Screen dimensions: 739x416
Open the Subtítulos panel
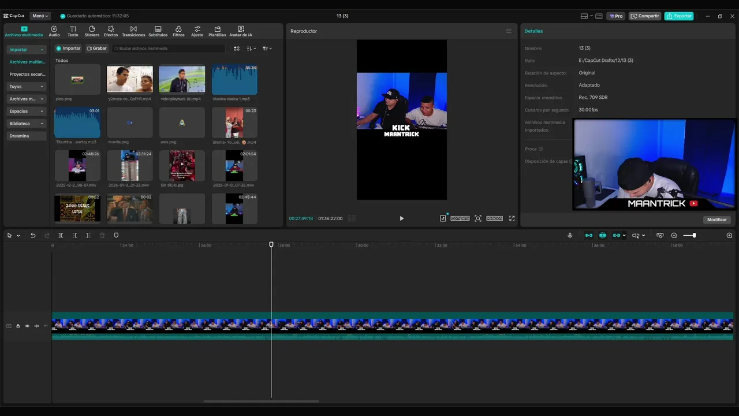click(x=158, y=31)
